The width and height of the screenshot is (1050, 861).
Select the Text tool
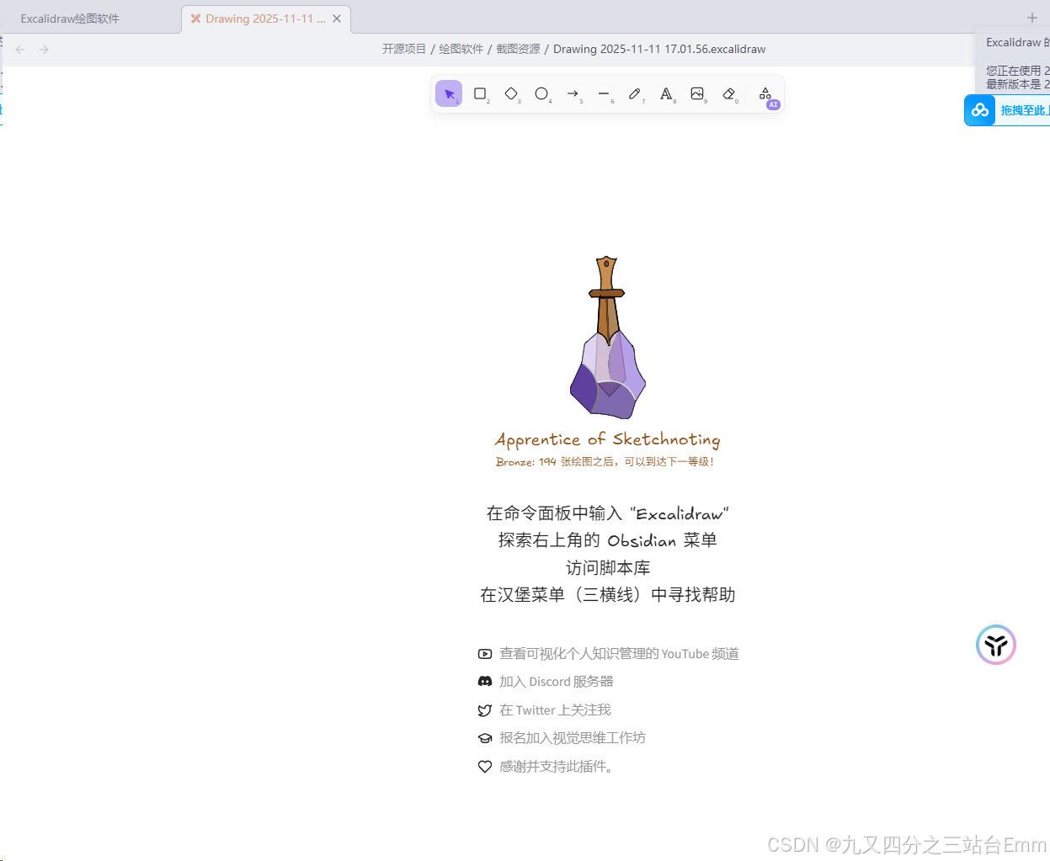point(667,93)
